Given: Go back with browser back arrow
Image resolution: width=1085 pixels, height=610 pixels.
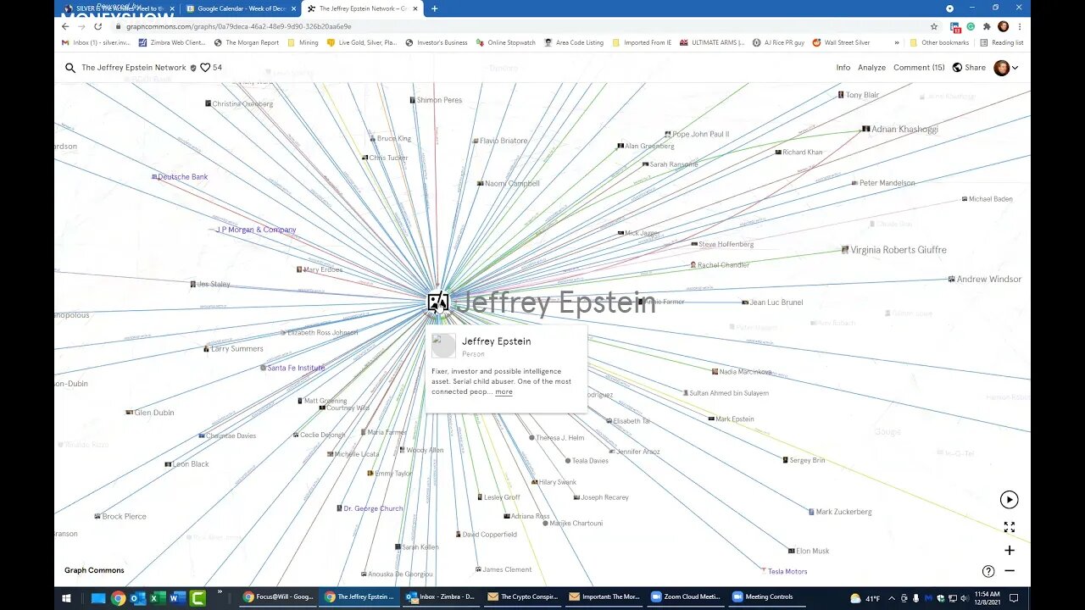Looking at the screenshot, I should click(65, 26).
